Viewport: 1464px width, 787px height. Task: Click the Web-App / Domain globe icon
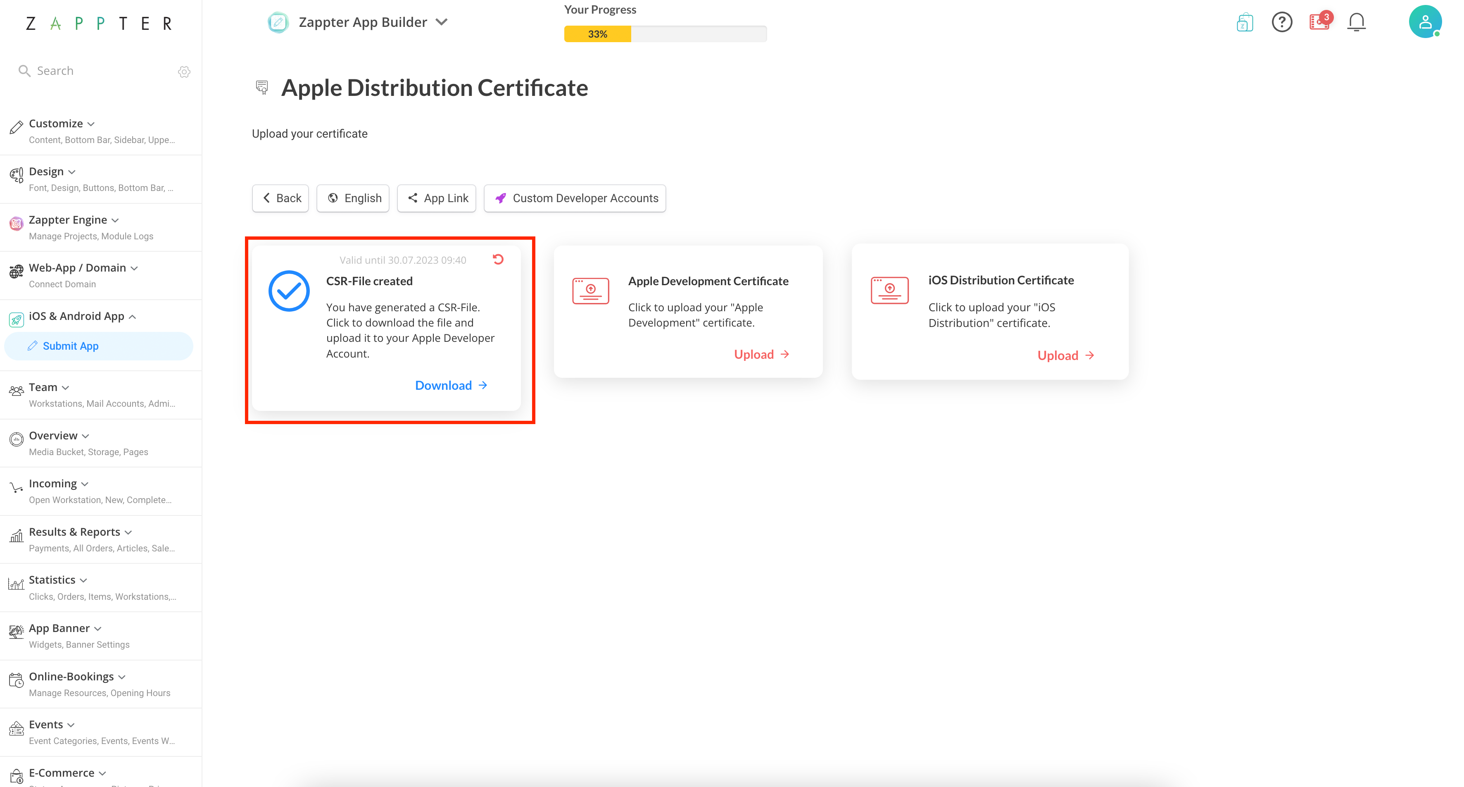coord(17,271)
